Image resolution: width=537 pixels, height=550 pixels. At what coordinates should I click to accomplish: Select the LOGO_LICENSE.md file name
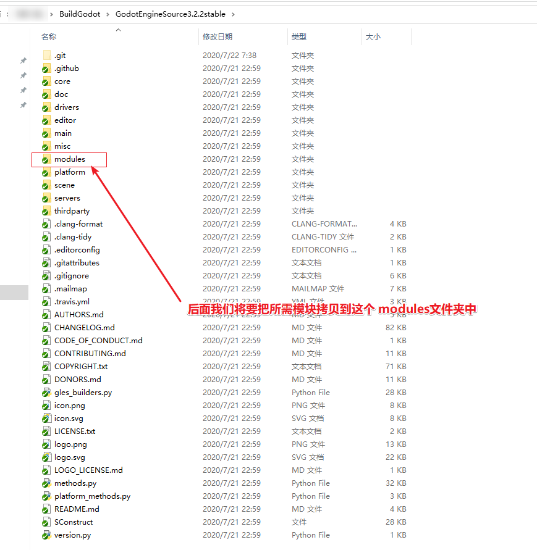[88, 470]
